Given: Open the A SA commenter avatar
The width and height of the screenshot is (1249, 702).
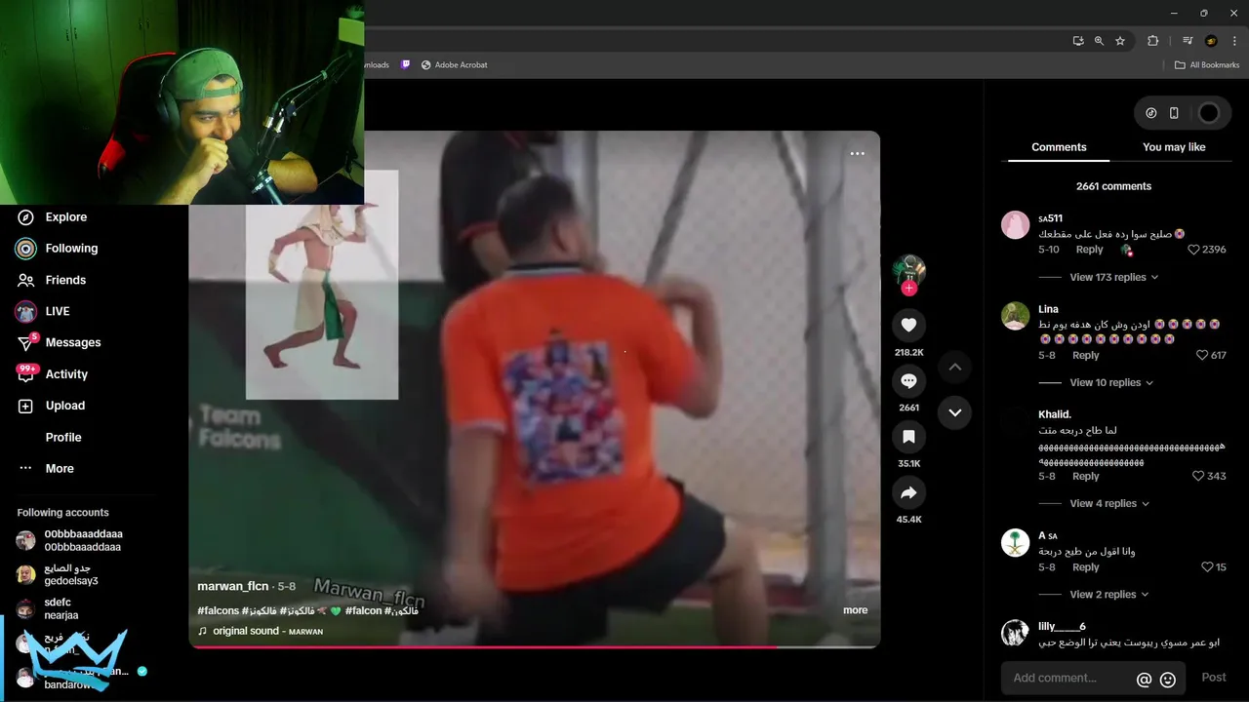Looking at the screenshot, I should [x=1016, y=542].
